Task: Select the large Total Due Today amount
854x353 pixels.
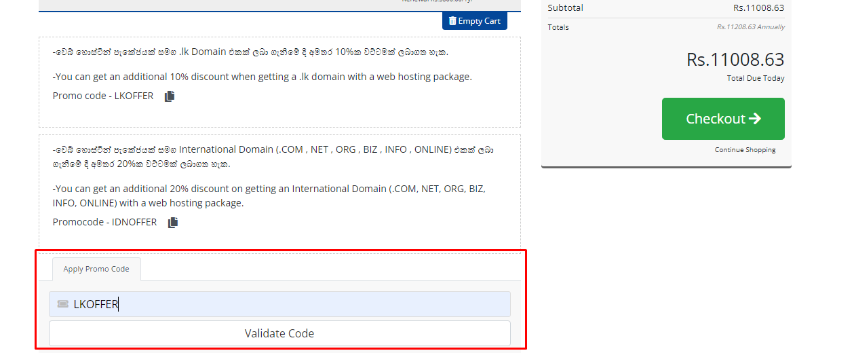Action: (735, 60)
